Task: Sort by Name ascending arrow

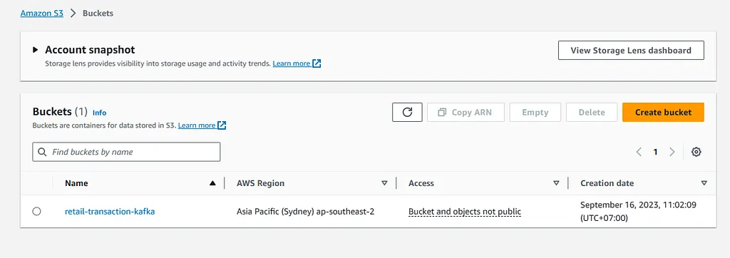Action: pyautogui.click(x=212, y=183)
